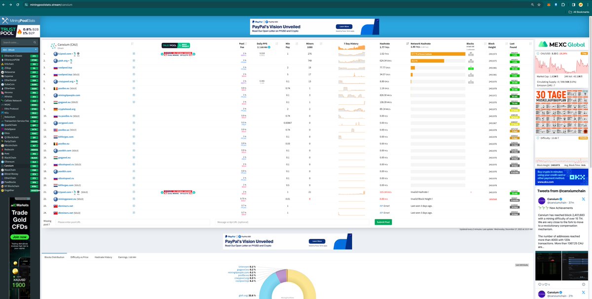This screenshot has height=299, width=592.
Task: Click the Message or API URL field
Action: click(x=293, y=222)
